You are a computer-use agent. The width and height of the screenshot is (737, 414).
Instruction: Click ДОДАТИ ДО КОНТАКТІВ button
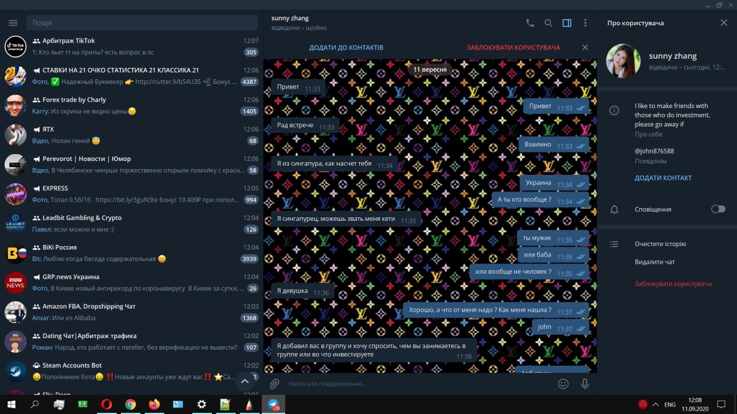tap(346, 48)
